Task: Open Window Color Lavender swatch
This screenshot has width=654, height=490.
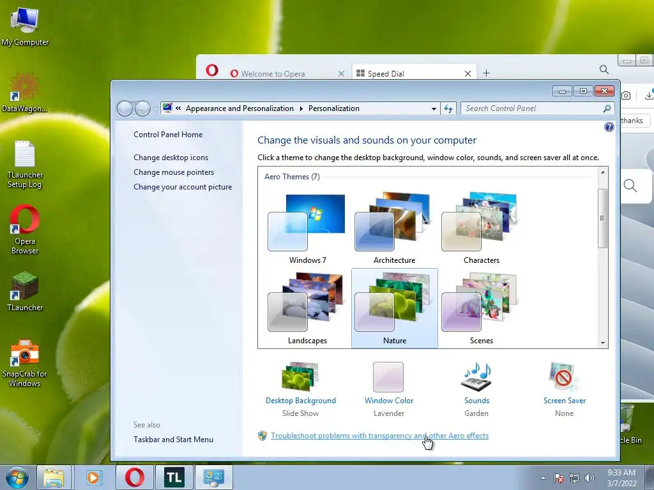Action: (x=389, y=390)
